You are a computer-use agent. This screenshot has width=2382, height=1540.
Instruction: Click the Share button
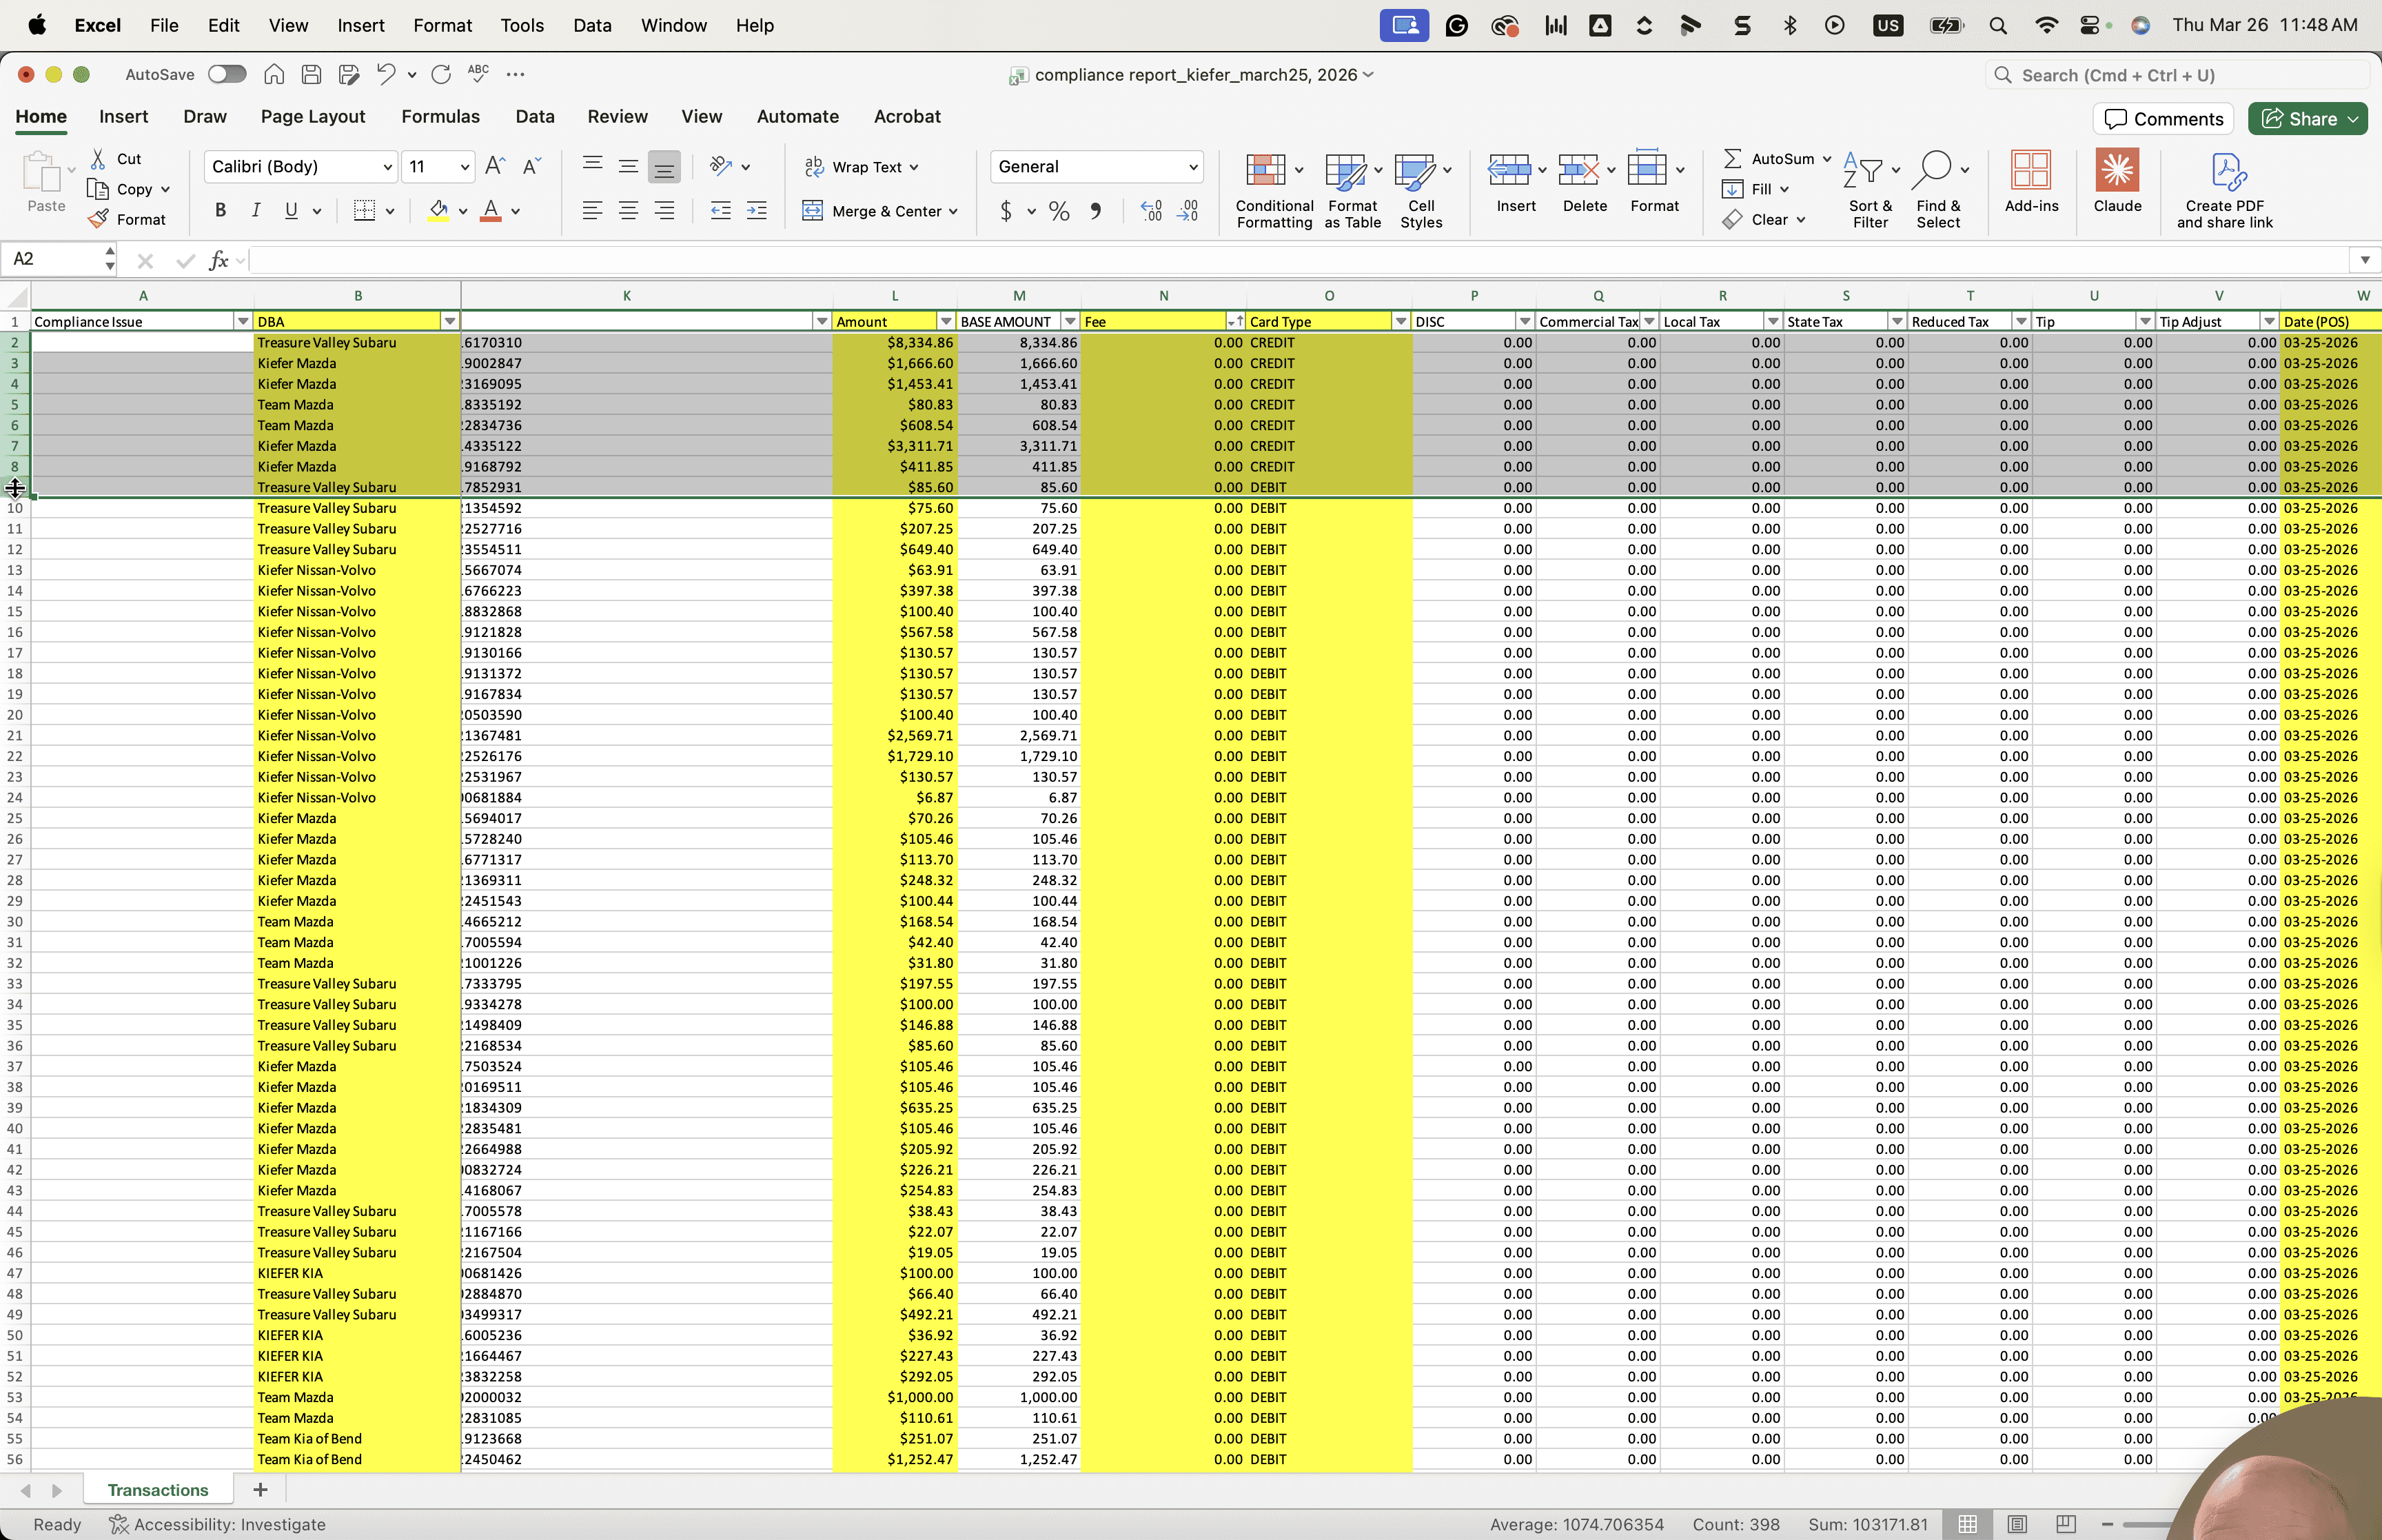coord(2308,118)
